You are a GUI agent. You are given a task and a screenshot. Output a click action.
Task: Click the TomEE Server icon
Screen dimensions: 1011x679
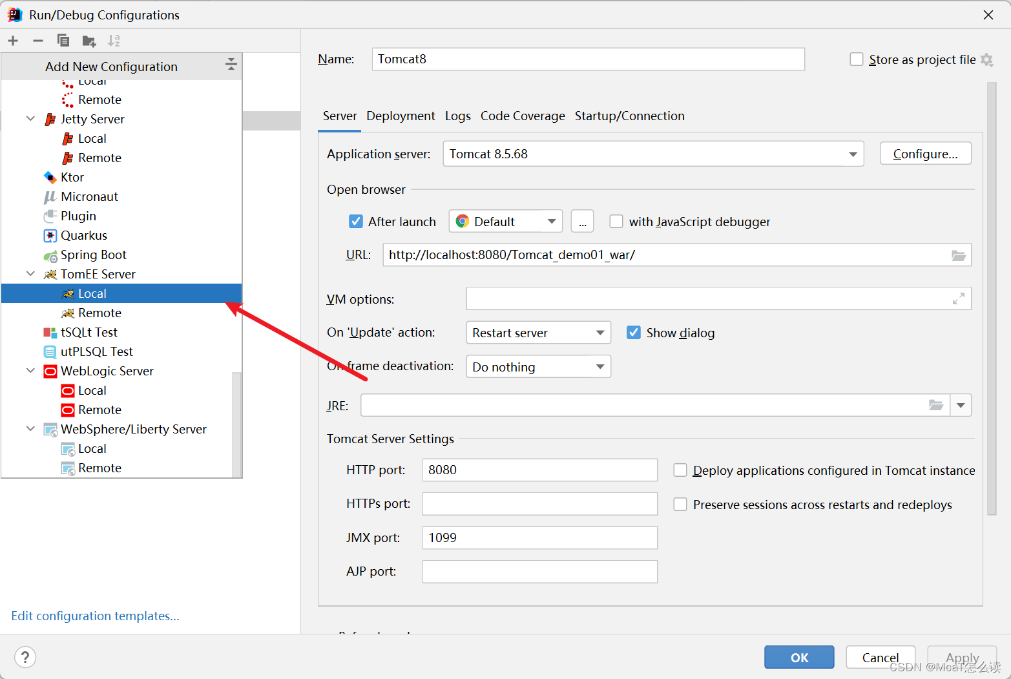tap(50, 275)
